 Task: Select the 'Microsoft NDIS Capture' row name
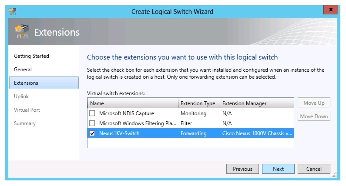click(x=127, y=113)
